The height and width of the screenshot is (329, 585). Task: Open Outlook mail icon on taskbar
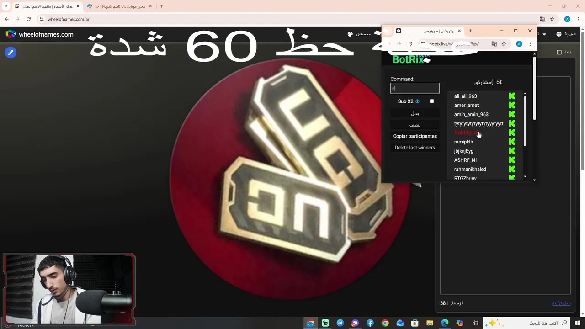click(x=400, y=323)
